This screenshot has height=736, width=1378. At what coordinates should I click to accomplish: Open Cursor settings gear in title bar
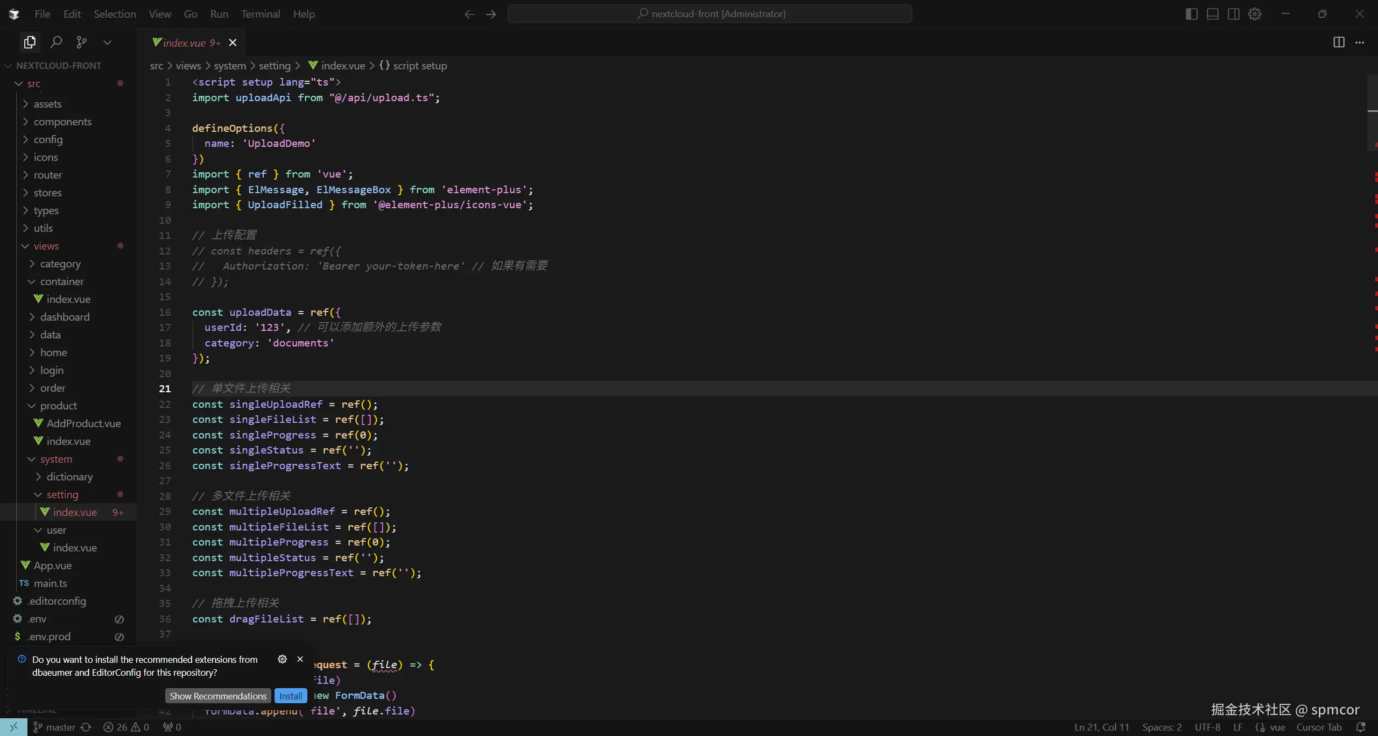[1255, 14]
